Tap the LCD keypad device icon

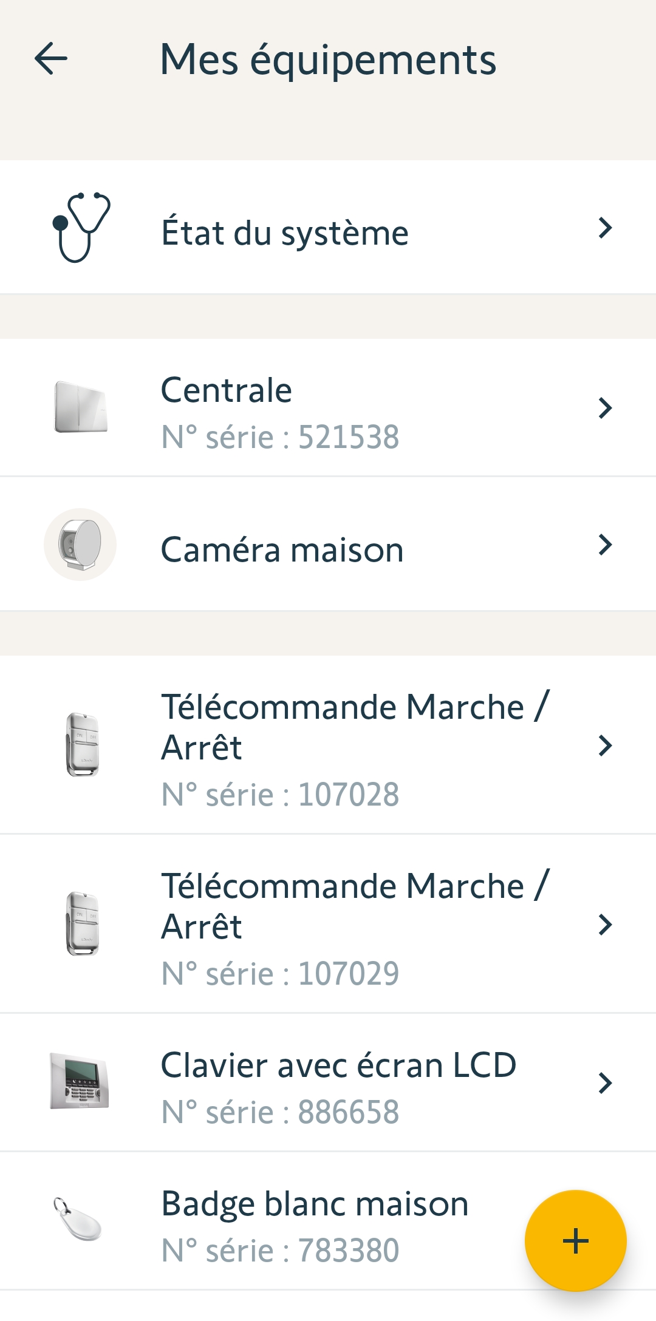[x=80, y=1081]
